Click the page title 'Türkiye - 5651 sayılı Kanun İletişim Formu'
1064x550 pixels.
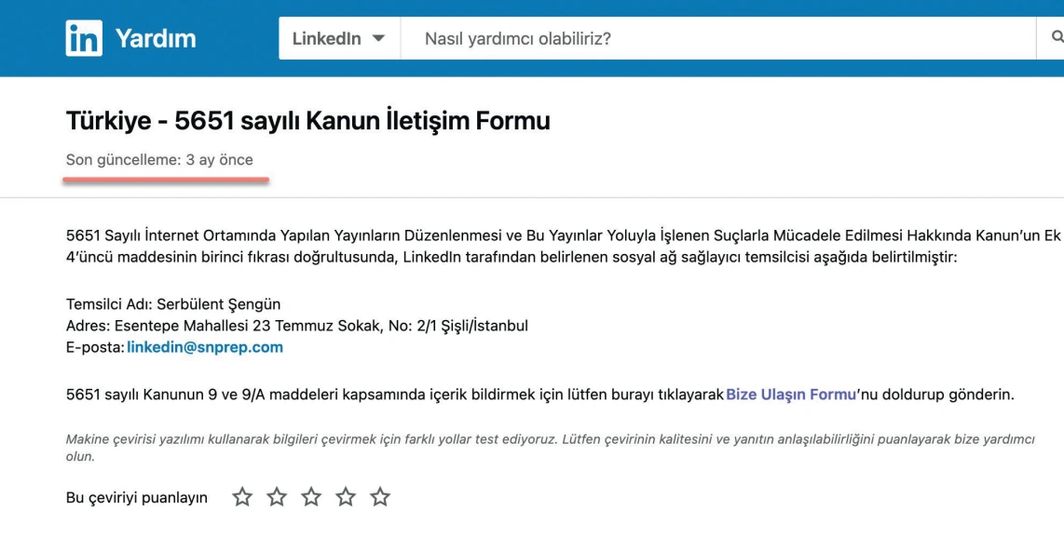point(308,121)
